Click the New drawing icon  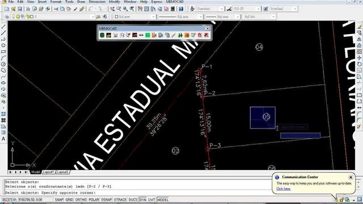pos(7,9)
